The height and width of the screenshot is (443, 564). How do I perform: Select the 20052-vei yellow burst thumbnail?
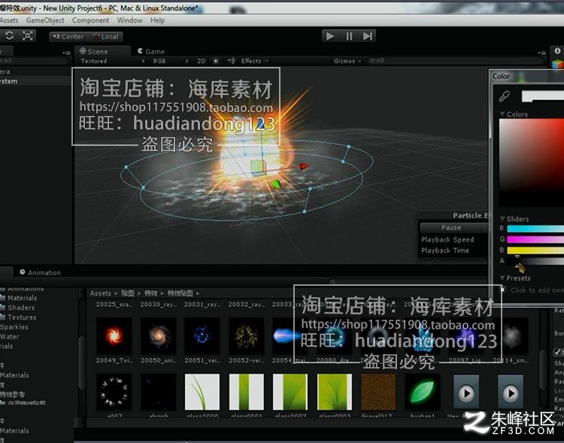247,336
